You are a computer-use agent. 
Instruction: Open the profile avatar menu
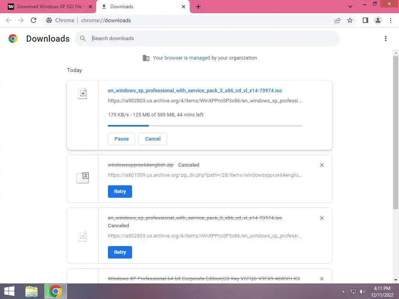[378, 20]
